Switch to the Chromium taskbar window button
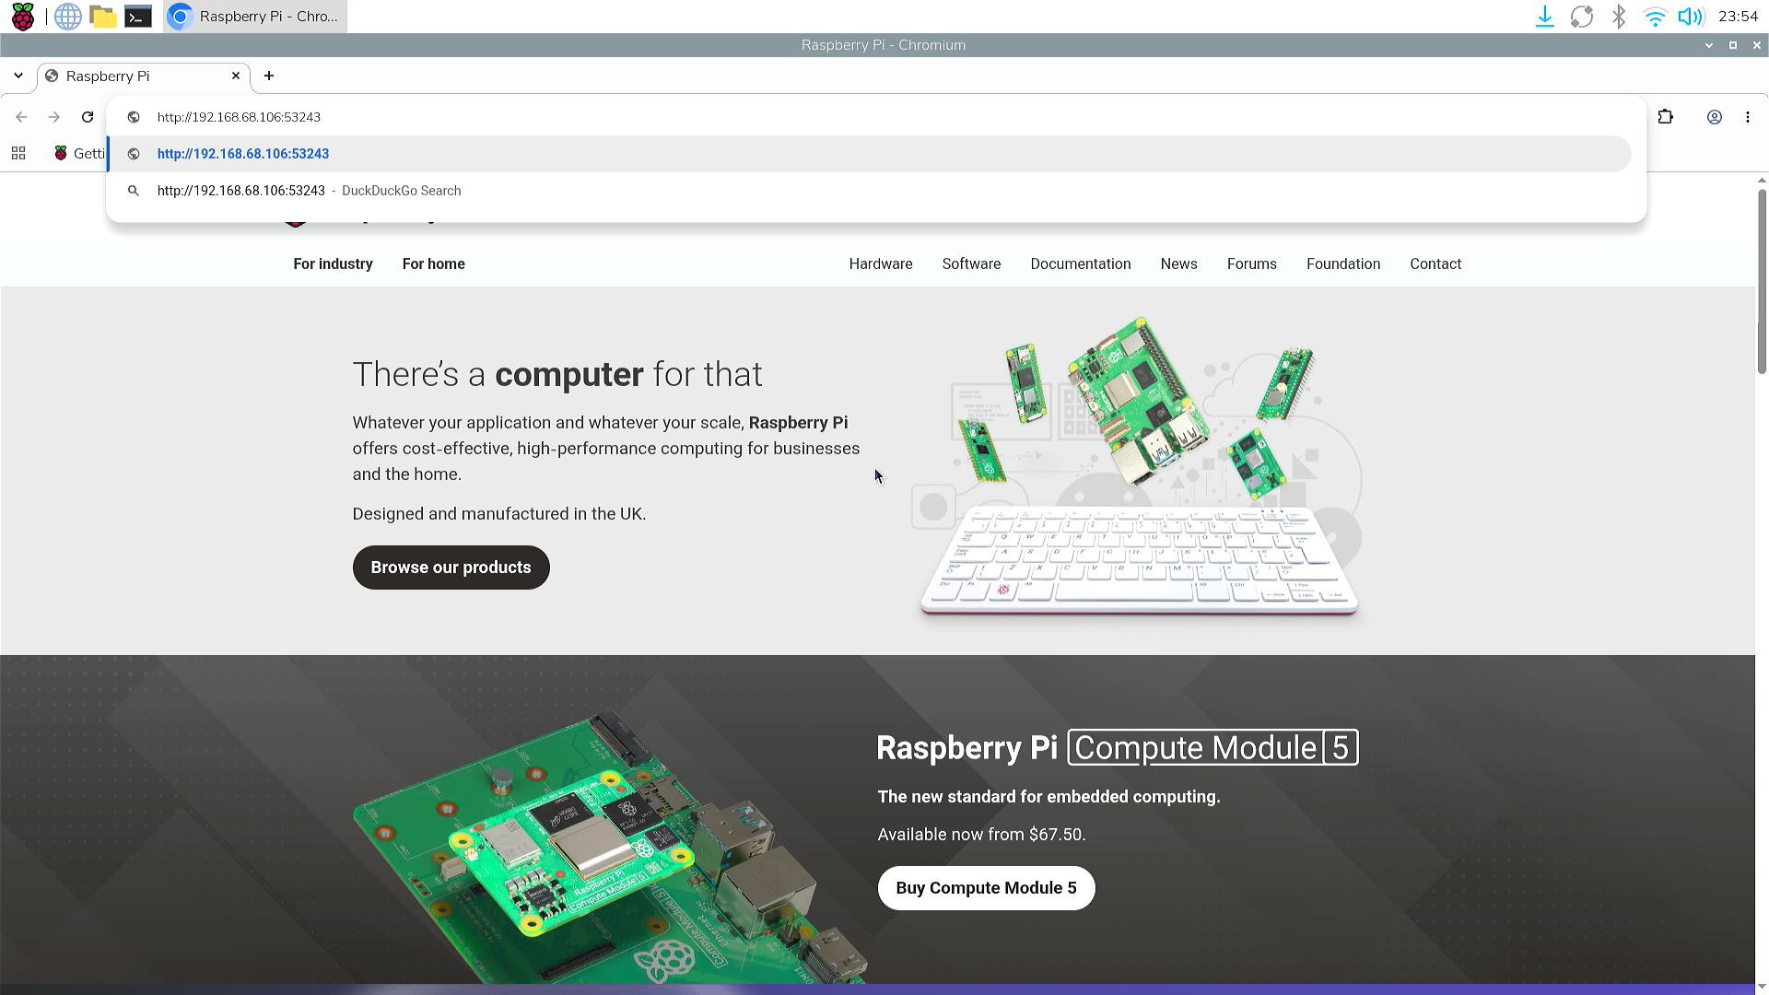This screenshot has width=1769, height=995. (255, 17)
